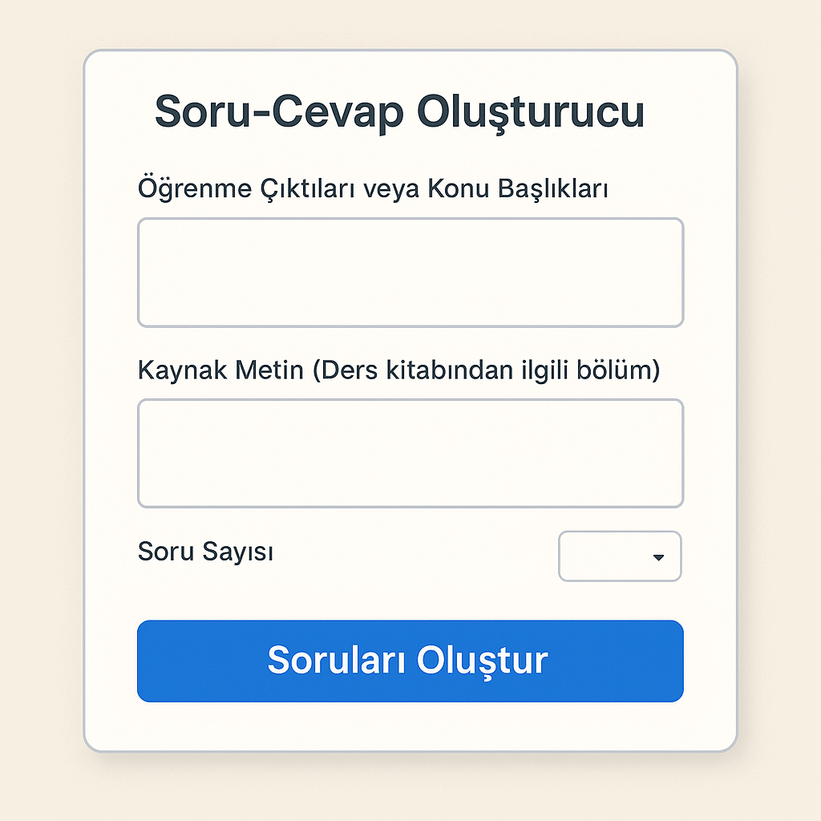Image resolution: width=821 pixels, height=821 pixels.
Task: Click the Soruları Oluştur button
Action: (x=410, y=661)
